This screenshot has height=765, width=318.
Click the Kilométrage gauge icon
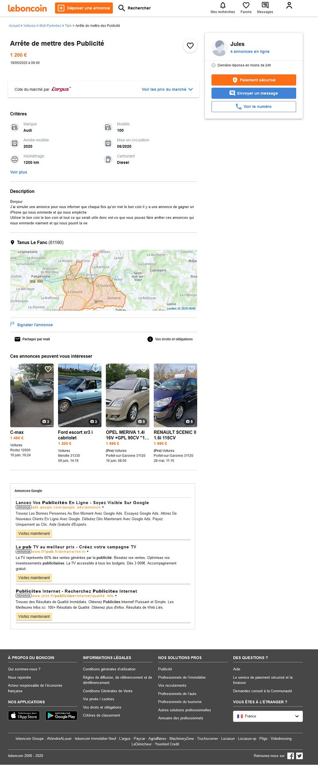coord(15,159)
